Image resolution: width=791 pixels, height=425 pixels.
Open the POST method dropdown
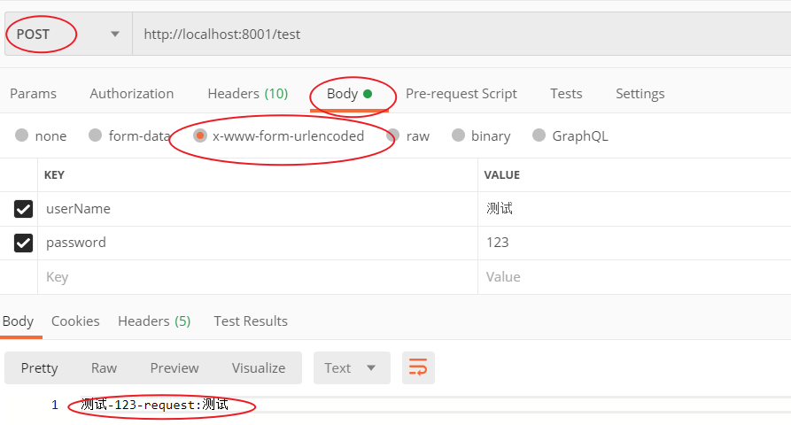(x=68, y=35)
